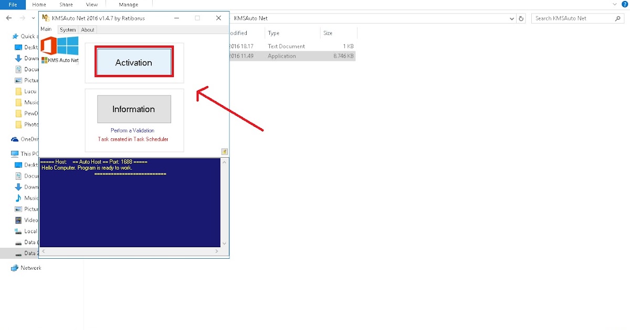Expand the address bar history dropdown

pos(512,18)
